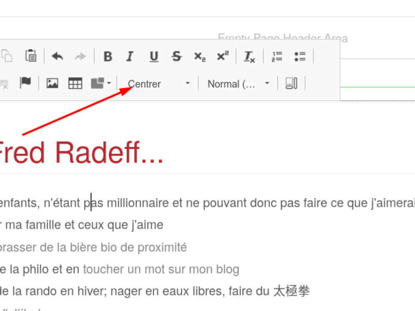The width and height of the screenshot is (415, 311).
Task: Click the Show Blocks icon
Action: tap(292, 83)
